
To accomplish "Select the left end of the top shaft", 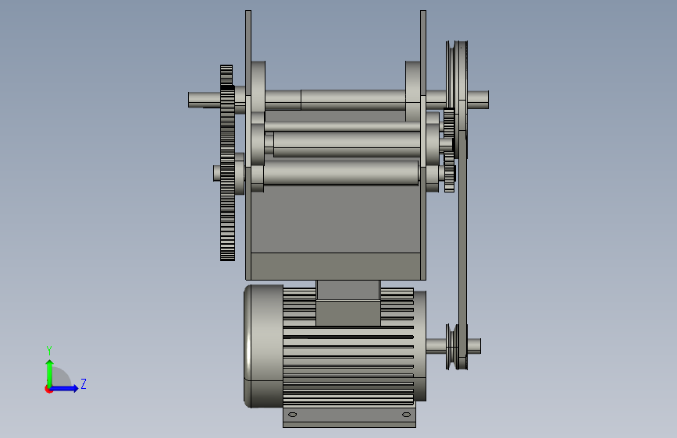I will (x=204, y=100).
